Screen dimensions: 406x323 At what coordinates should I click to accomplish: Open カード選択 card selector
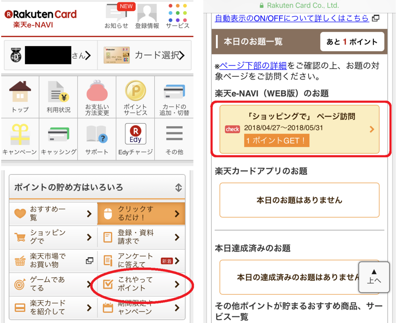(144, 55)
